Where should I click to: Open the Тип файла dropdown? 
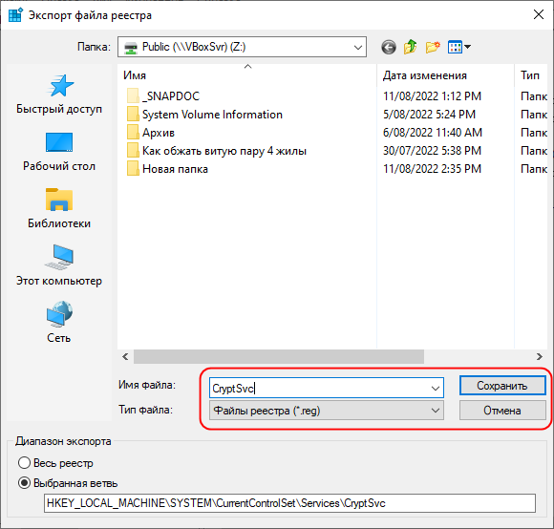327,411
